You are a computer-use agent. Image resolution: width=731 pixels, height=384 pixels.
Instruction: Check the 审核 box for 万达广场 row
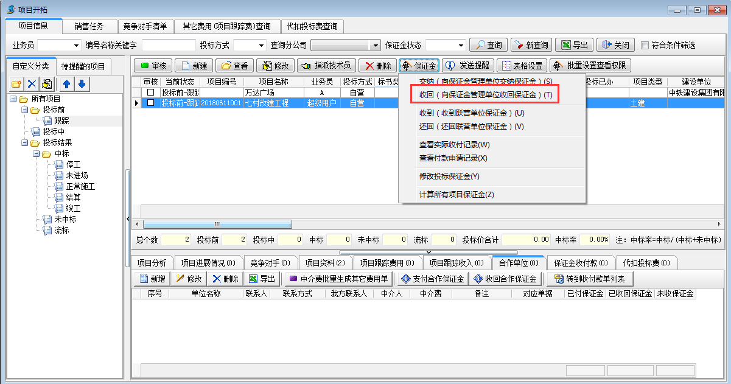pos(150,93)
